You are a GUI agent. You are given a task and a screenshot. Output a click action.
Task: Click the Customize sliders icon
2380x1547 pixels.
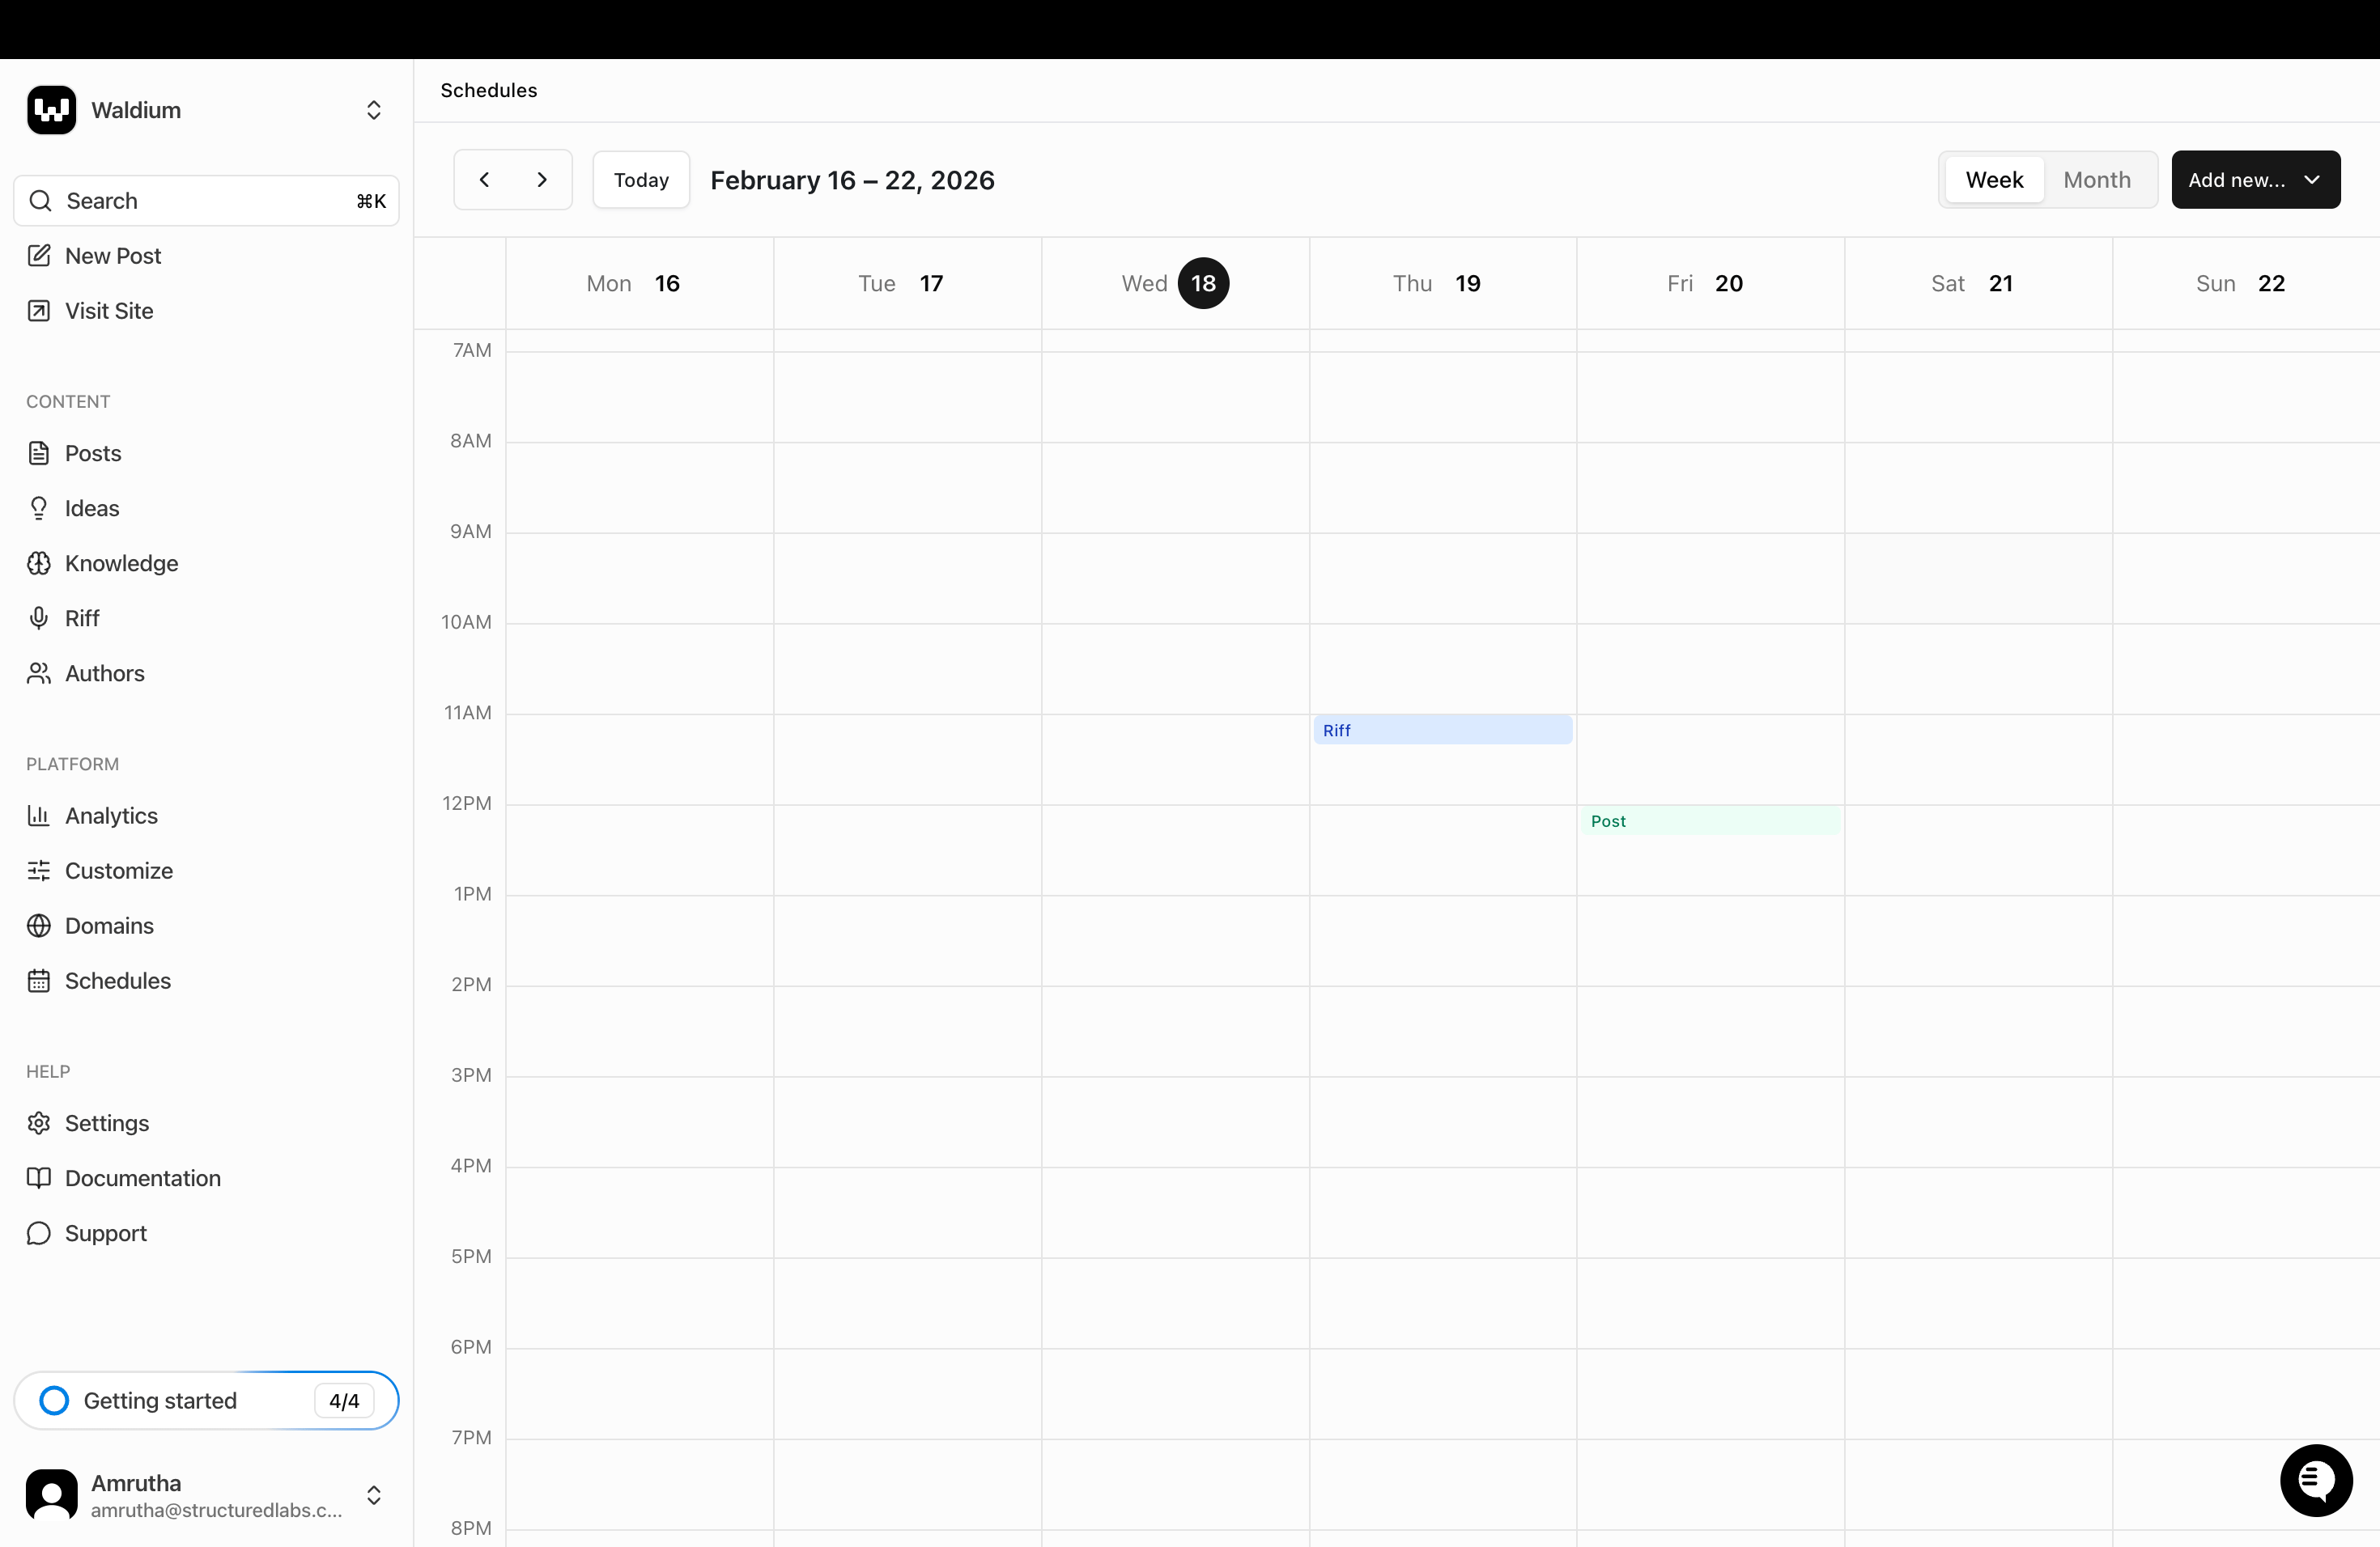click(x=39, y=871)
